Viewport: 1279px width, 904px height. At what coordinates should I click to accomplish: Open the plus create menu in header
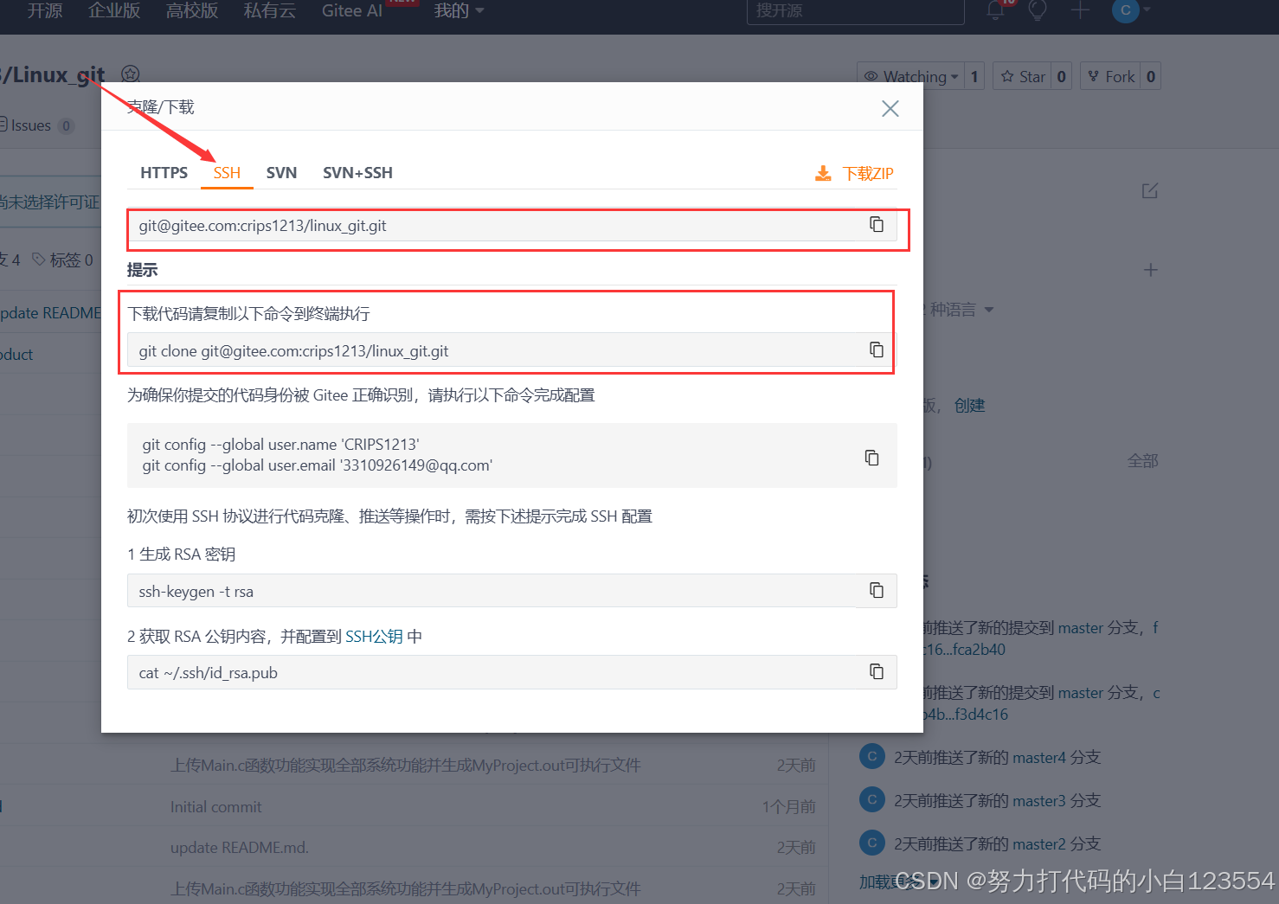coord(1079,10)
